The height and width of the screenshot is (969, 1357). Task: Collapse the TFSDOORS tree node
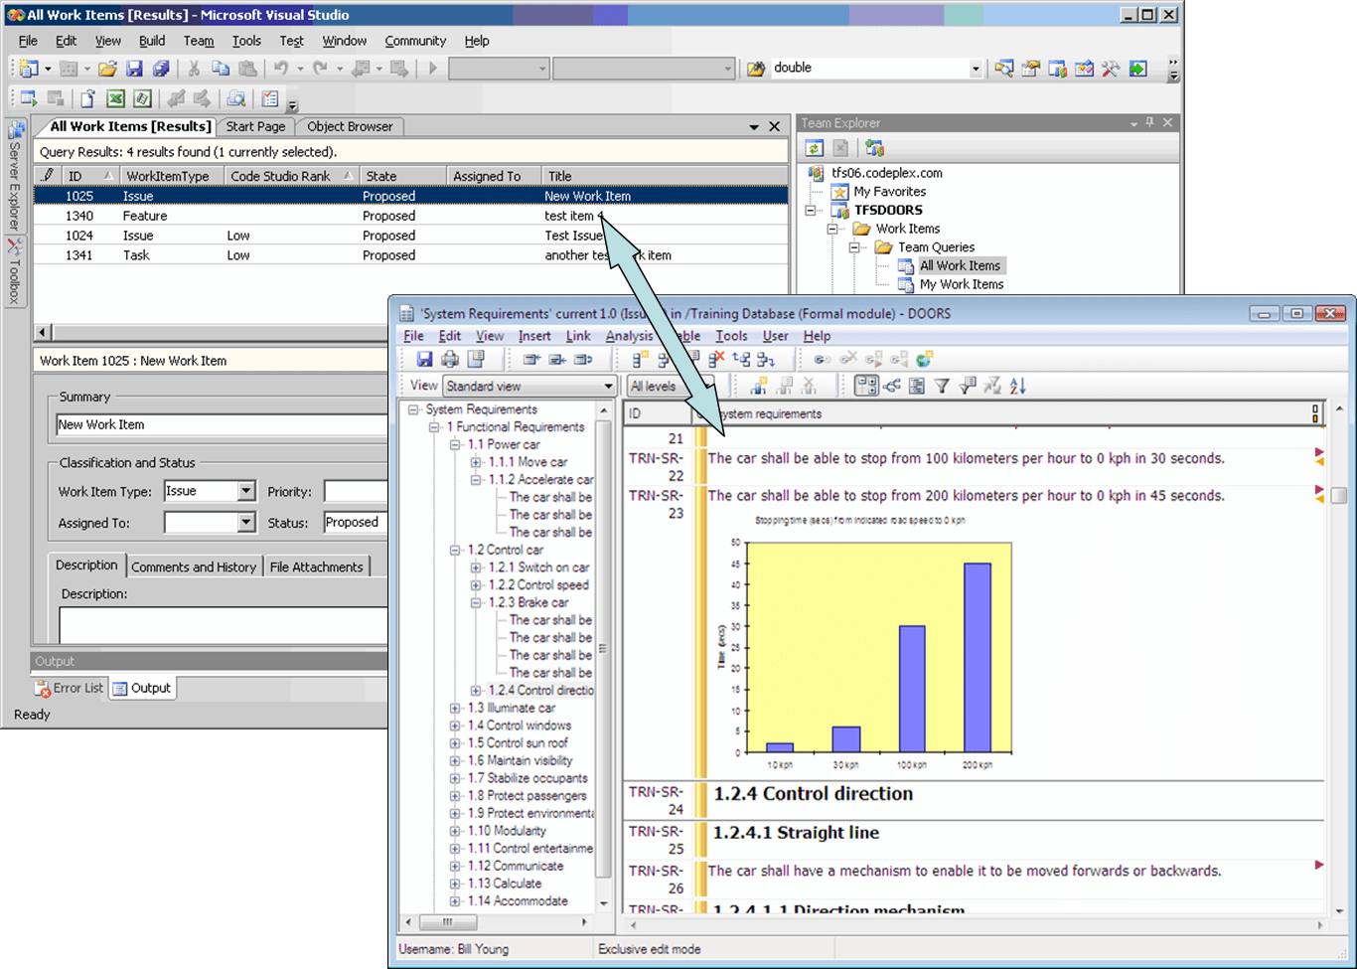(812, 211)
